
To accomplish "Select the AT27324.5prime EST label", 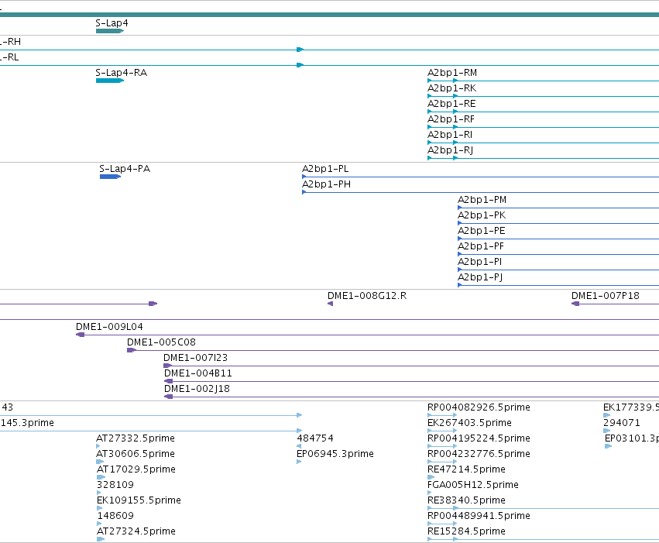I will pyautogui.click(x=136, y=531).
